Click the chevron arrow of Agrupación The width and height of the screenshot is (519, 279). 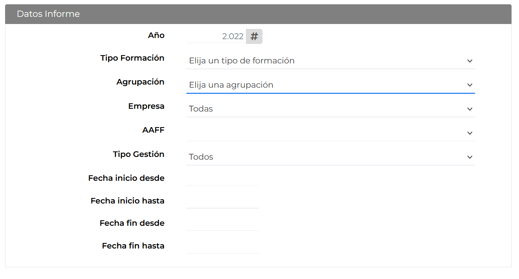(470, 85)
